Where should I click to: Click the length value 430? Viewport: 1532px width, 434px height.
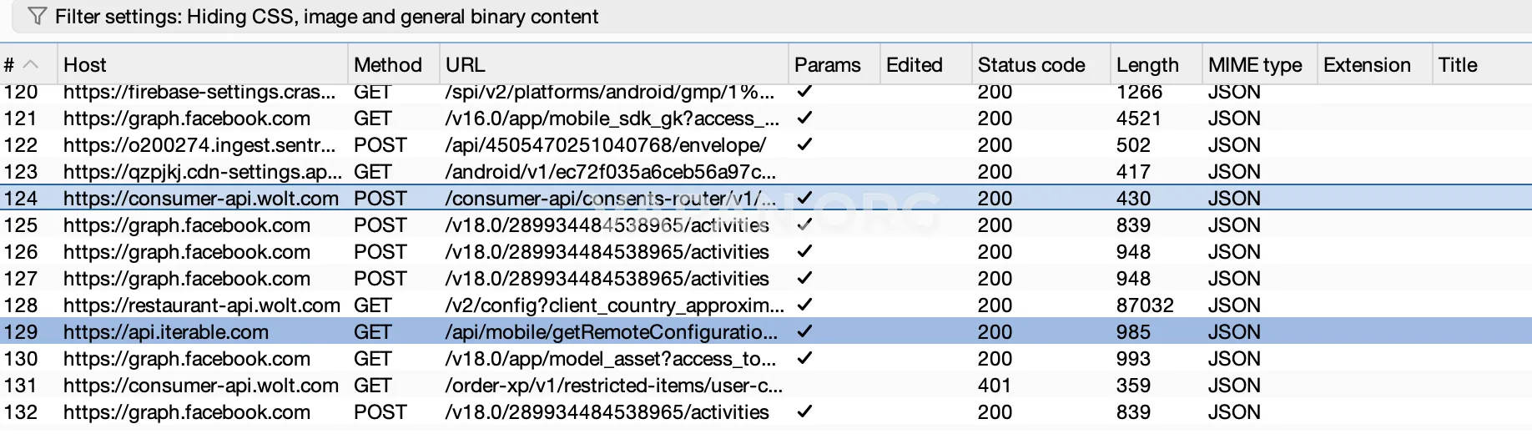(x=1133, y=199)
